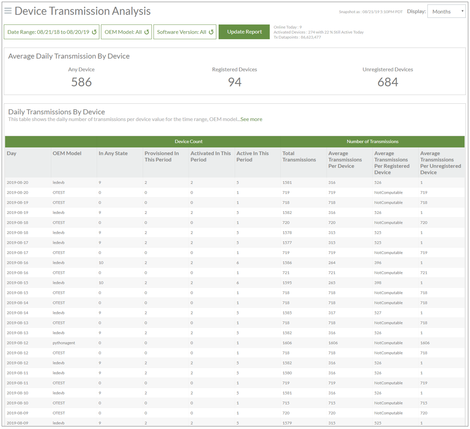This screenshot has width=470, height=429.
Task: Click total transmissions value 721
Action: click(x=286, y=273)
